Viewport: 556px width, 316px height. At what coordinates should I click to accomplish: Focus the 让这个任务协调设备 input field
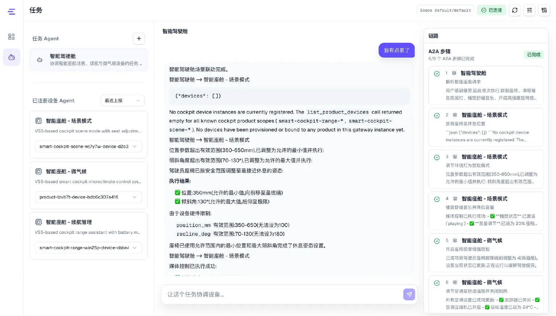(x=282, y=294)
